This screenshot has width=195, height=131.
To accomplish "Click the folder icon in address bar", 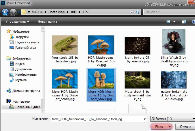I will tap(24, 12).
